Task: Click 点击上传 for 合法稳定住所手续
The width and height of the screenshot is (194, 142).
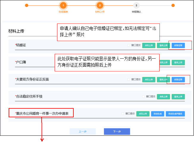Action: [164, 96]
